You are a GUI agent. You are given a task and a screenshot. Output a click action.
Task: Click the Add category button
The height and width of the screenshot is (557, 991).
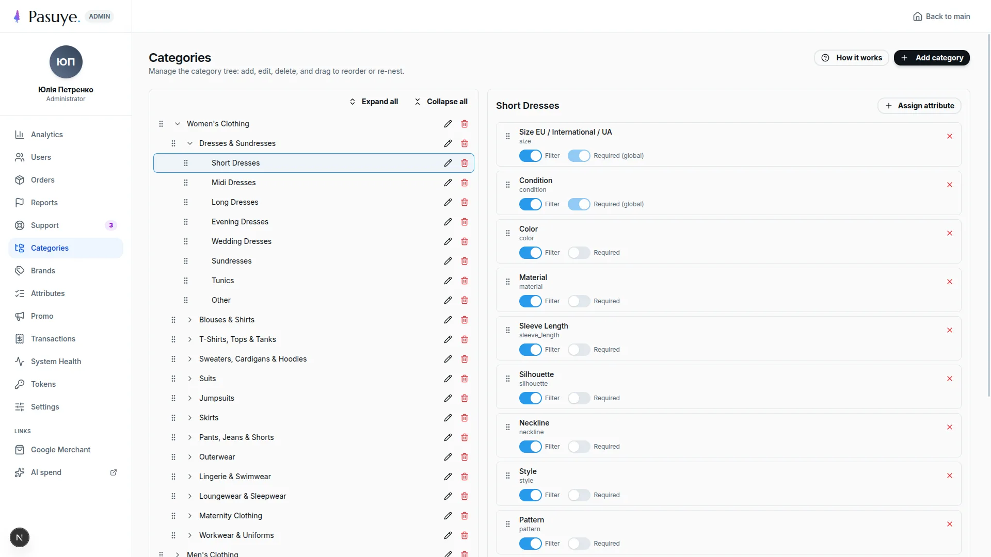(932, 58)
